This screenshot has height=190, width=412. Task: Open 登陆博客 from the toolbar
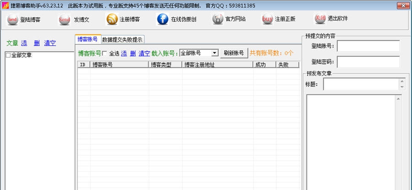[x=30, y=20]
